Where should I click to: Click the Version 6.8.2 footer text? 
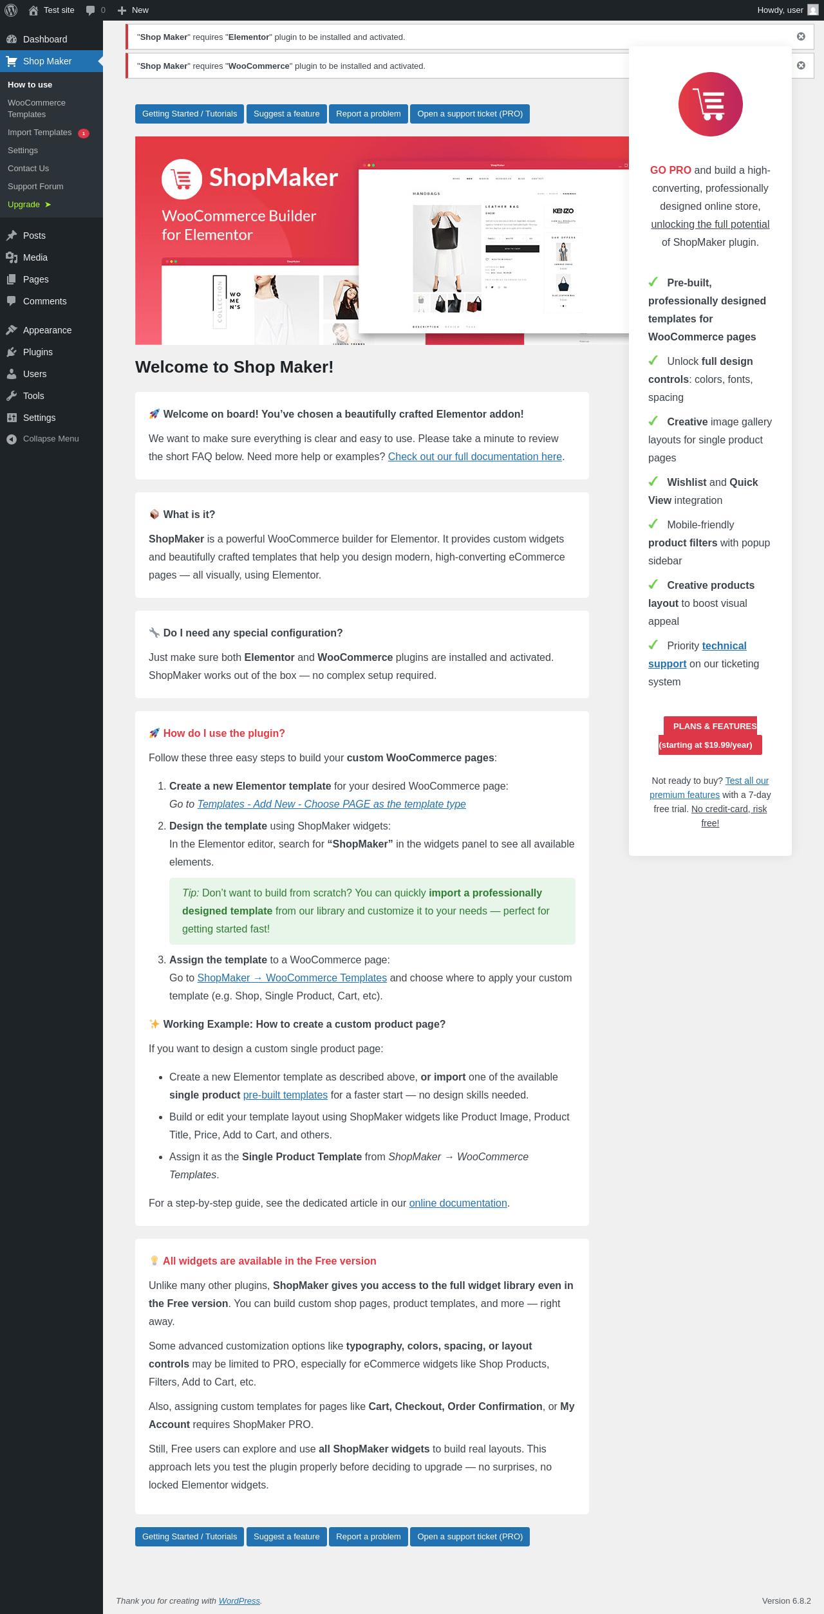click(x=786, y=1601)
